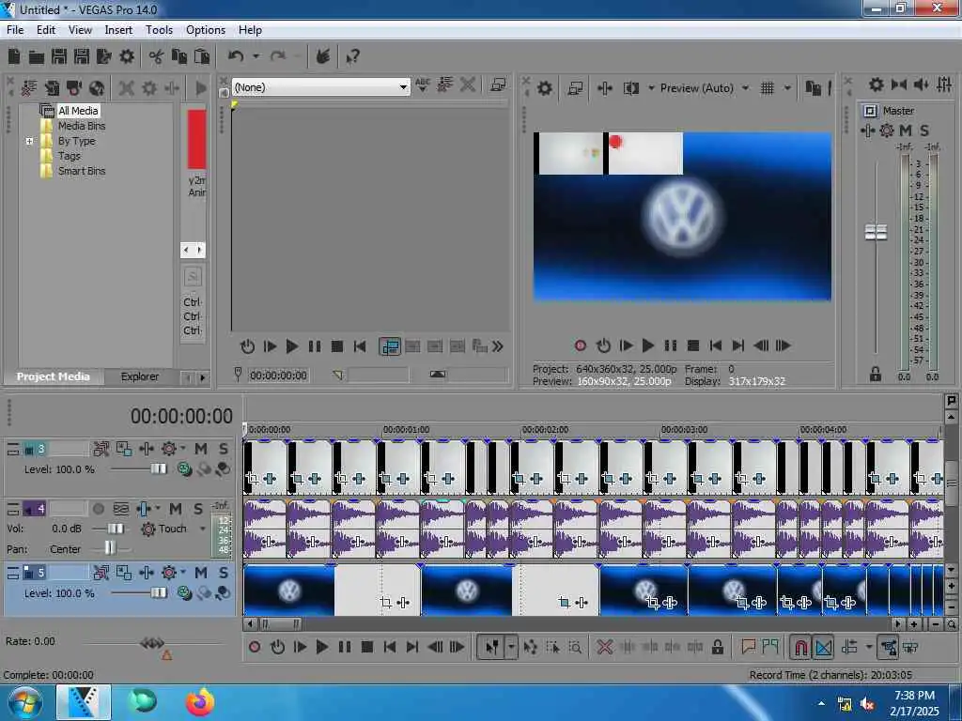Click the Master volume fader
The height and width of the screenshot is (721, 962).
[876, 232]
